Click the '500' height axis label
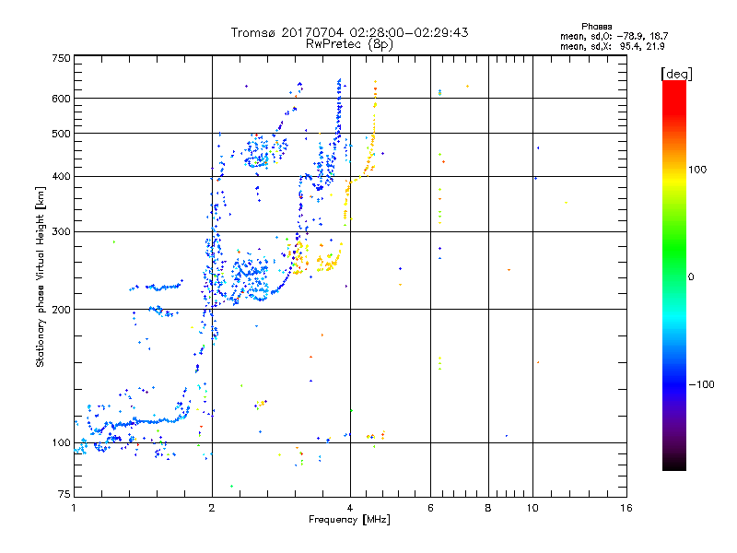The image size is (737, 553). pyautogui.click(x=61, y=134)
